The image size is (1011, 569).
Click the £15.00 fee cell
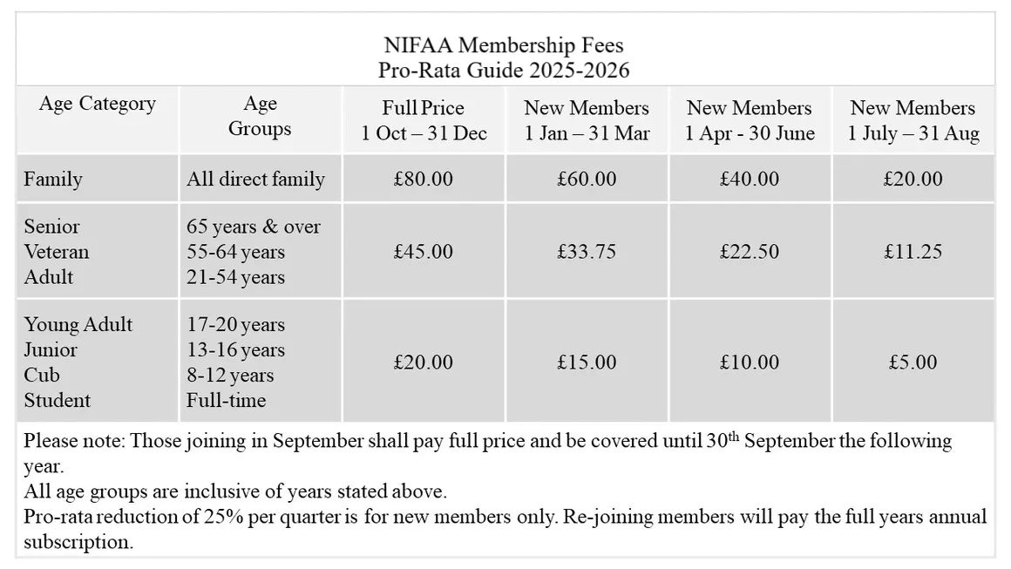(587, 362)
